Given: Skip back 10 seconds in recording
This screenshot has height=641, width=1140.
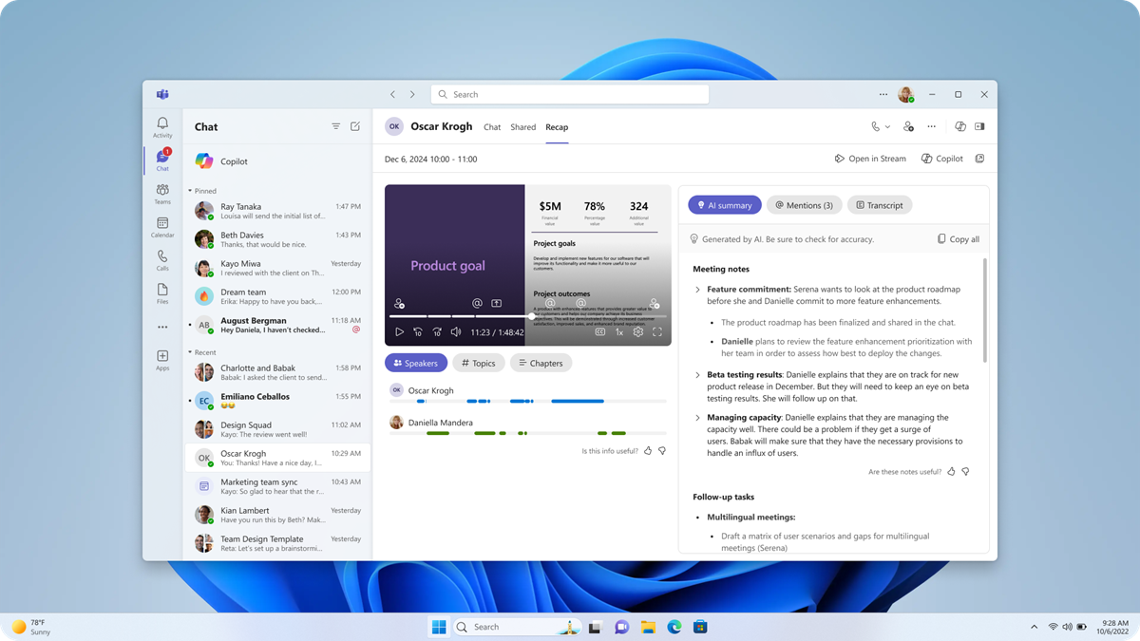Looking at the screenshot, I should click(x=417, y=332).
